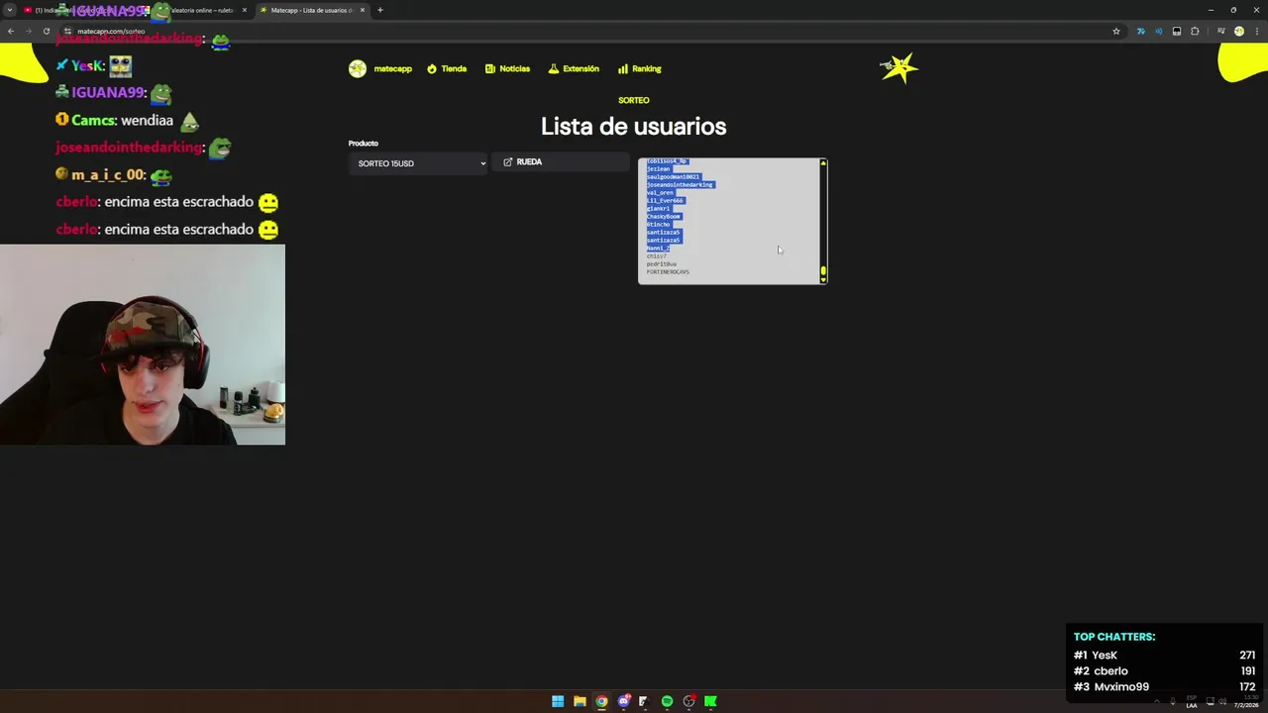Go to the Extensión page
The image size is (1268, 713).
tap(574, 68)
